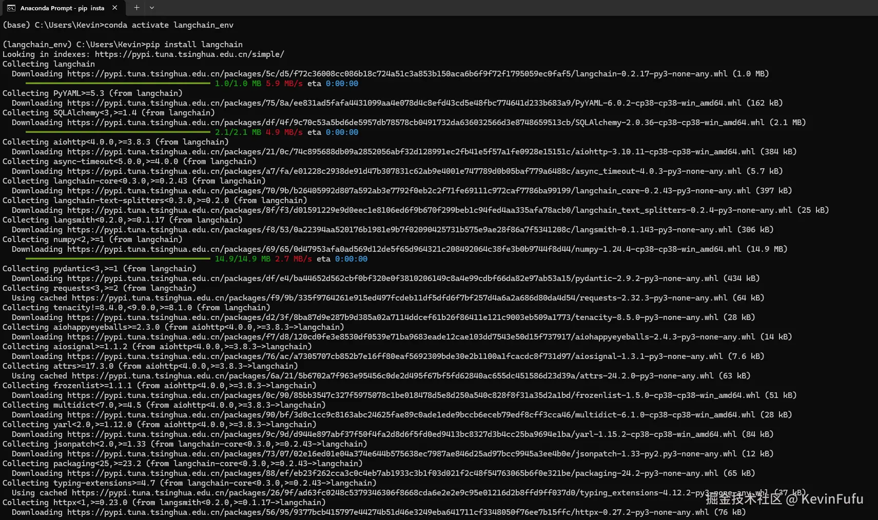Screen dimensions: 878x520
Task: Click the 'Collecting typing-extensions>=4.7' output line
Action: (189, 483)
